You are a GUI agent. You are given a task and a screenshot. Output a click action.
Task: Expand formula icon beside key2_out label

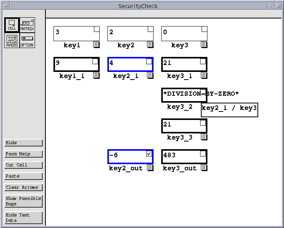150,168
